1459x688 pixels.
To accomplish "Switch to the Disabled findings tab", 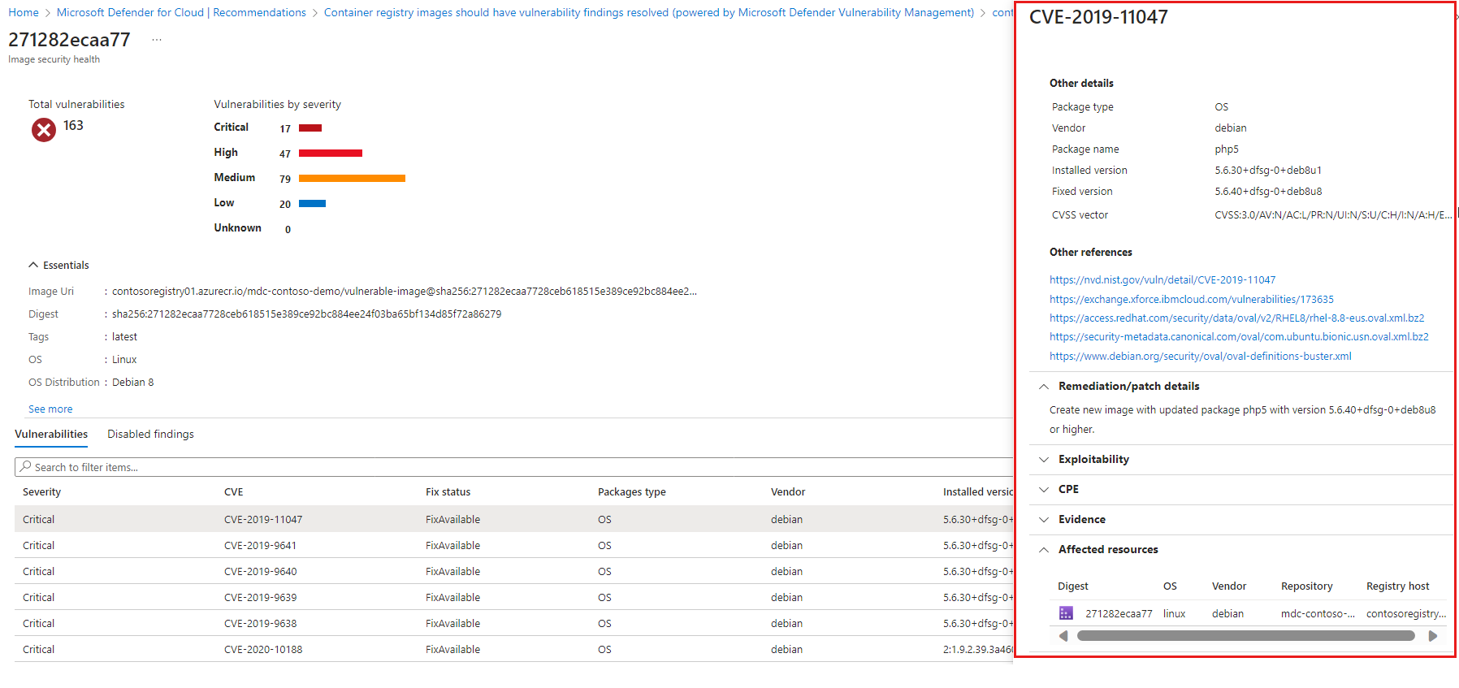I will pos(150,435).
